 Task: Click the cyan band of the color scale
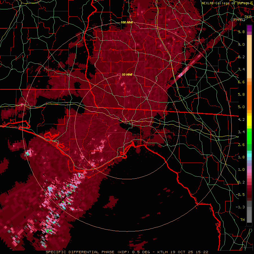tap(249, 155)
